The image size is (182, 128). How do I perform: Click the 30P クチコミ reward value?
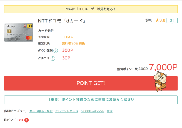[x=66, y=58]
